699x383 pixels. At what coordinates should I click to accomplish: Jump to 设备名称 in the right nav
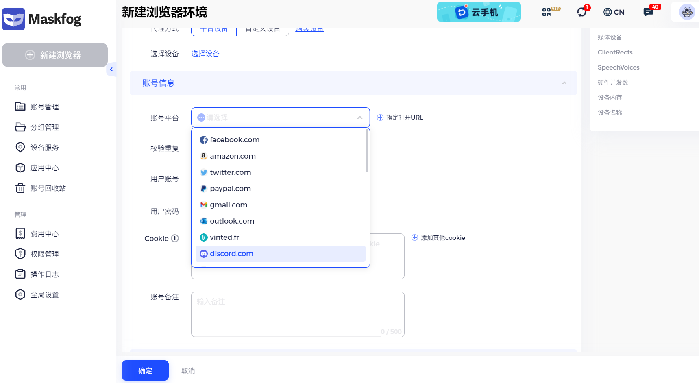610,113
